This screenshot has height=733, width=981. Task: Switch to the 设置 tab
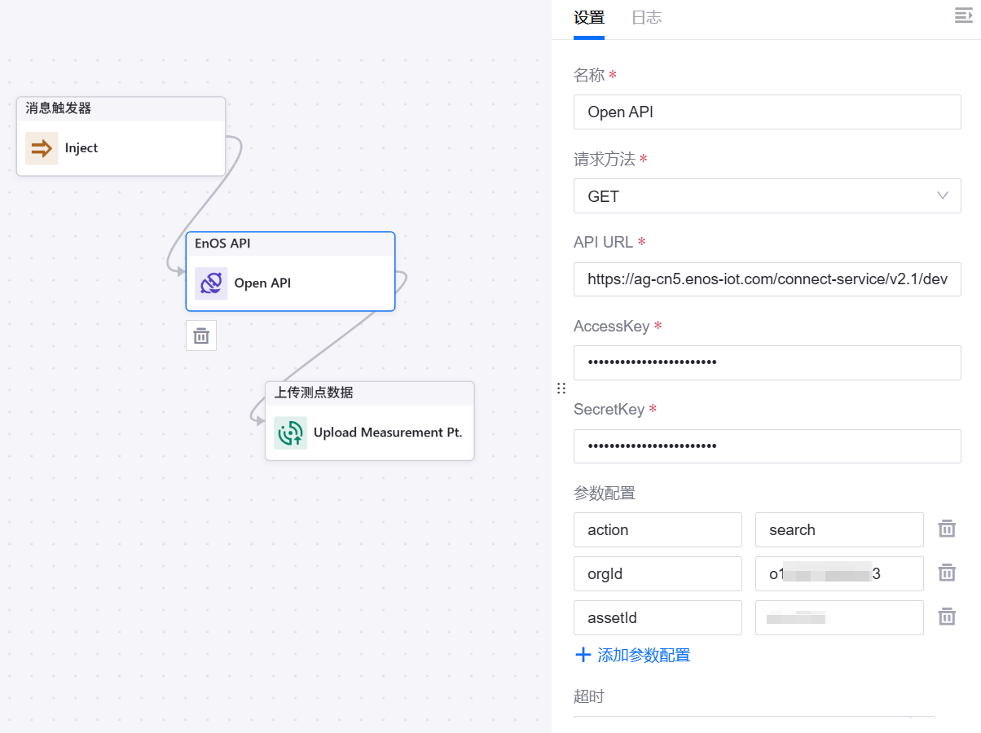pos(588,18)
